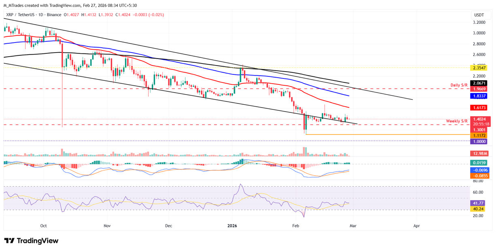Select the red 1.6173 moving average label

click(x=479, y=108)
